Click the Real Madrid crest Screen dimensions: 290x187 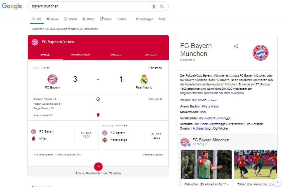tap(144, 80)
